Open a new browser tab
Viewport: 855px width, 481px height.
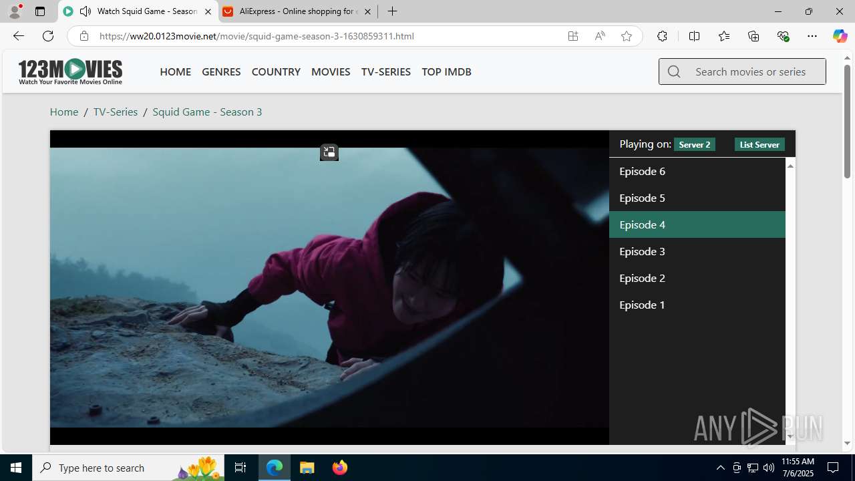point(393,11)
